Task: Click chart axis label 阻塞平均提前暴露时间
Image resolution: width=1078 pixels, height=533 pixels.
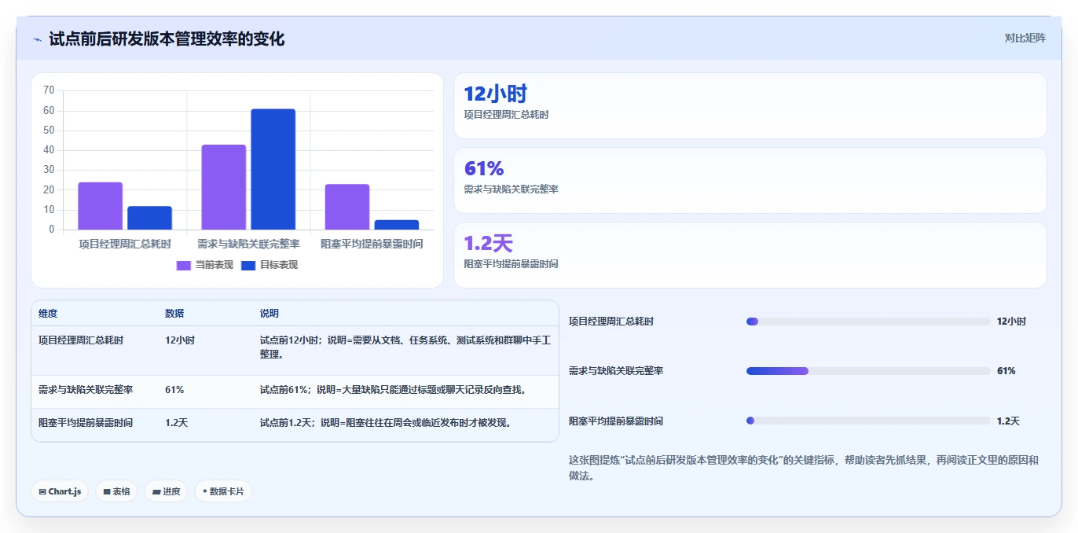Action: [372, 244]
